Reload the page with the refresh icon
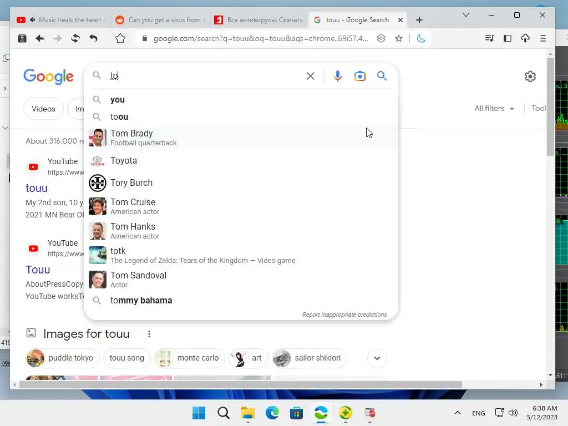The height and width of the screenshot is (426, 568). 75,38
